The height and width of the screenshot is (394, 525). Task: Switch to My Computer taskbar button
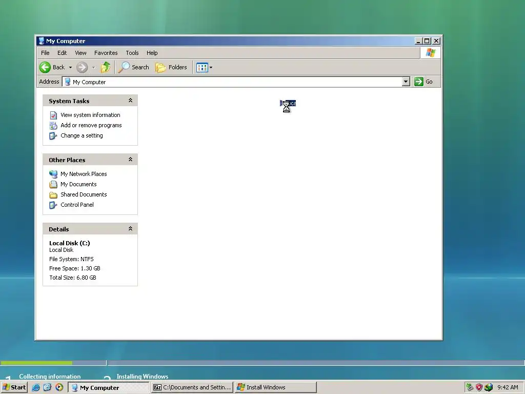(x=109, y=388)
